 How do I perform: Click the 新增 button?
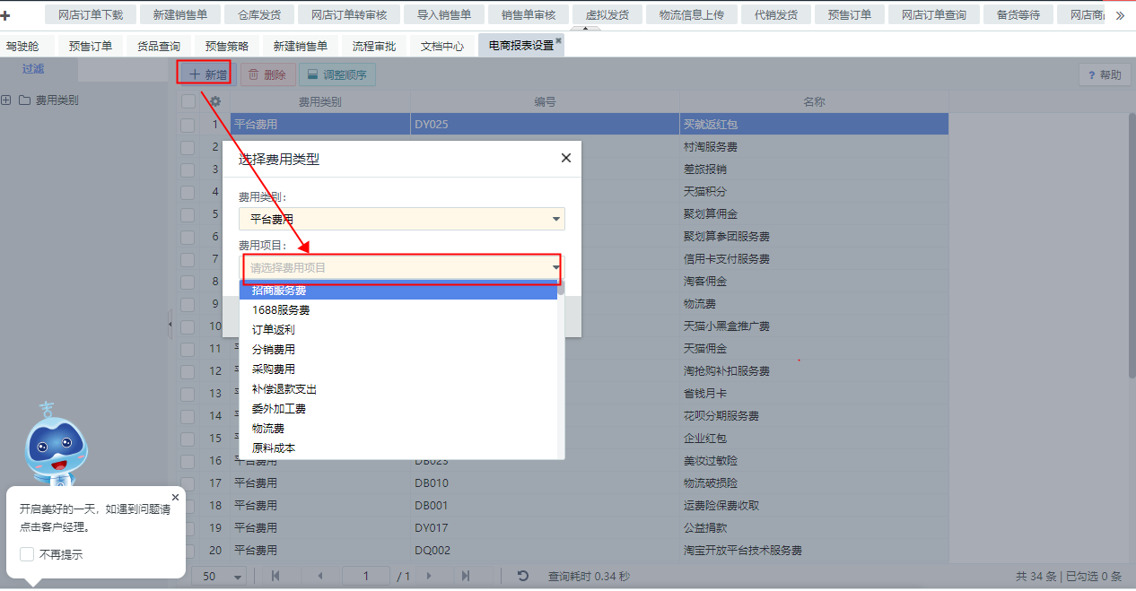click(205, 75)
